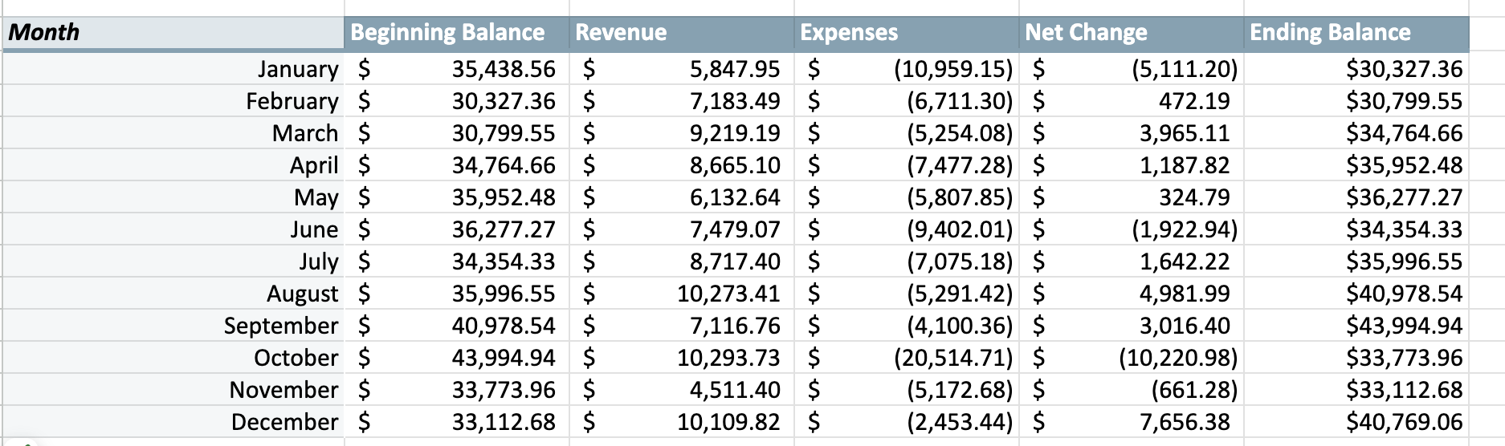Viewport: 1505px width, 446px height.
Task: Click December's Ending Balance $40,769.06
Action: click(x=1404, y=423)
